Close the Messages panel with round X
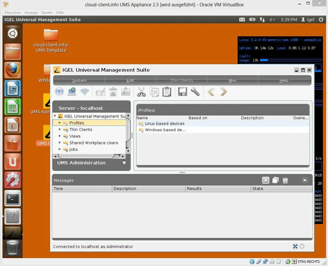This screenshot has height=266, width=328. point(305,180)
